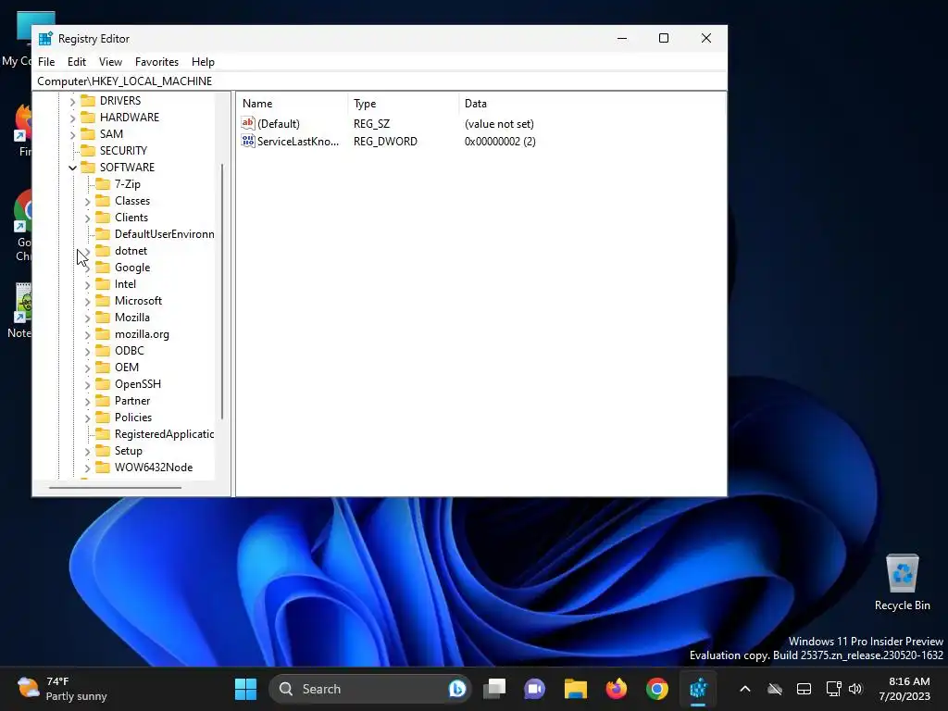Select the 7-Zip folder icon
The width and height of the screenshot is (948, 711).
(104, 184)
